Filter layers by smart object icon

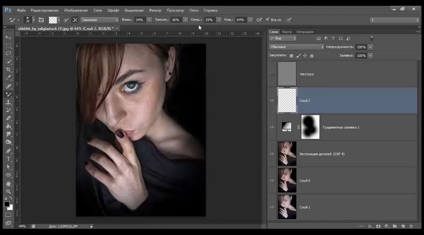(x=348, y=38)
